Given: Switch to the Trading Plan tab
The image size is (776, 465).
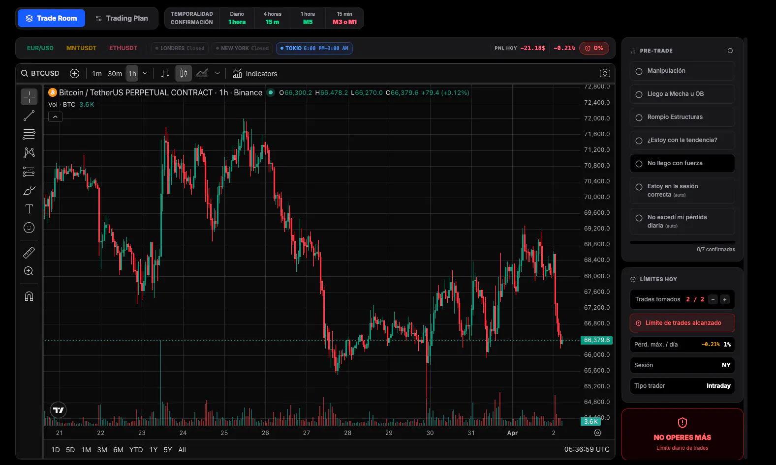Looking at the screenshot, I should [x=122, y=18].
